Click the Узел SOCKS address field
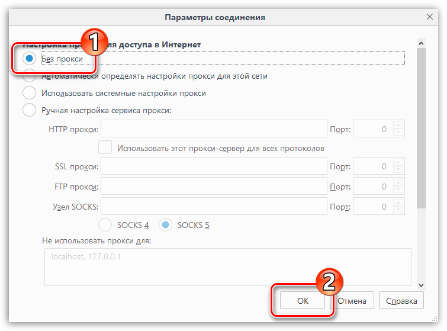This screenshot has width=447, height=331. pyautogui.click(x=214, y=206)
